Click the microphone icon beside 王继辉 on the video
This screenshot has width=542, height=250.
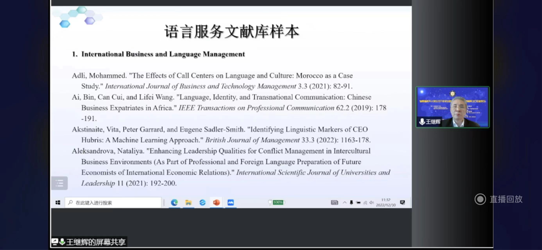[422, 122]
